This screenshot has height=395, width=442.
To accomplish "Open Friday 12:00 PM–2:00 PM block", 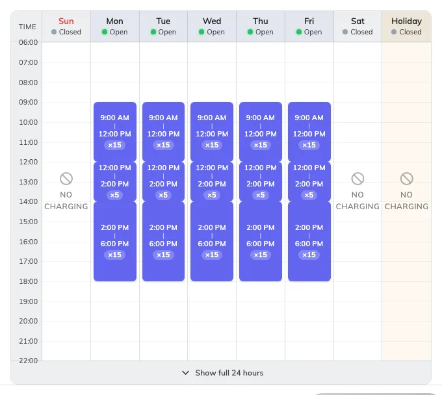I will coord(309,181).
